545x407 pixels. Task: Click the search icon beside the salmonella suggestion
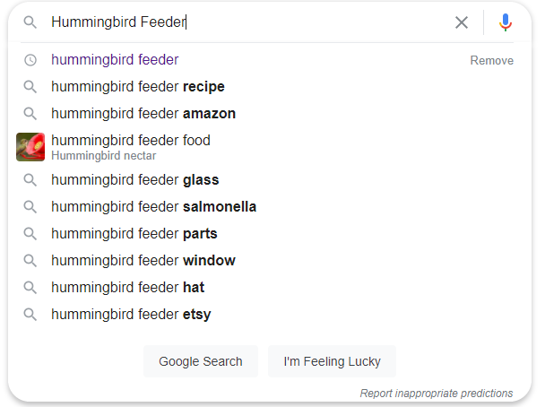(30, 207)
